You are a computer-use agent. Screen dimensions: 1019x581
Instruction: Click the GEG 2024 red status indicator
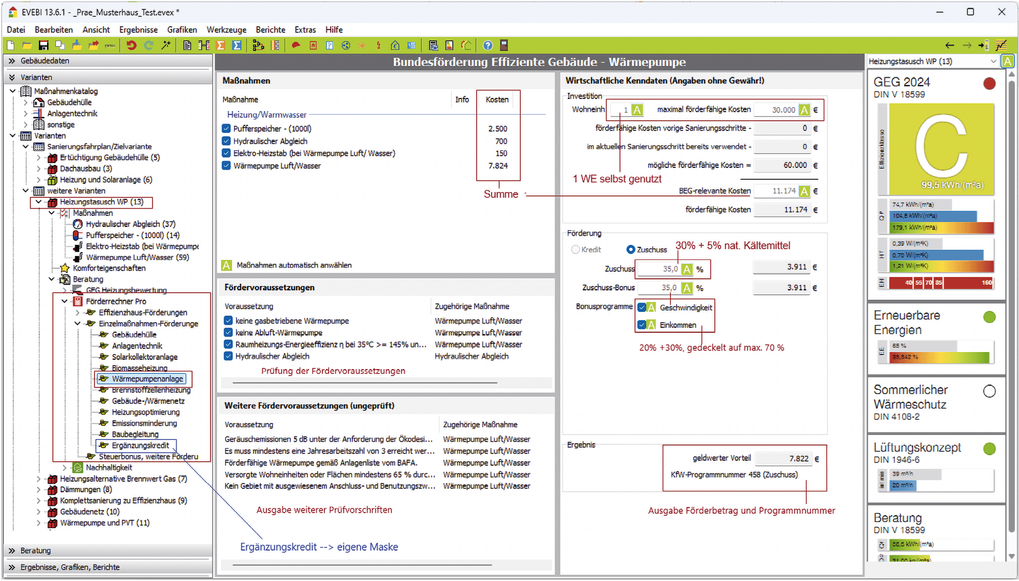(989, 84)
